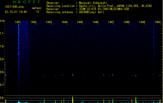Click the 1446 time axis label
163x103 pixels.
pyautogui.click(x=95, y=22)
